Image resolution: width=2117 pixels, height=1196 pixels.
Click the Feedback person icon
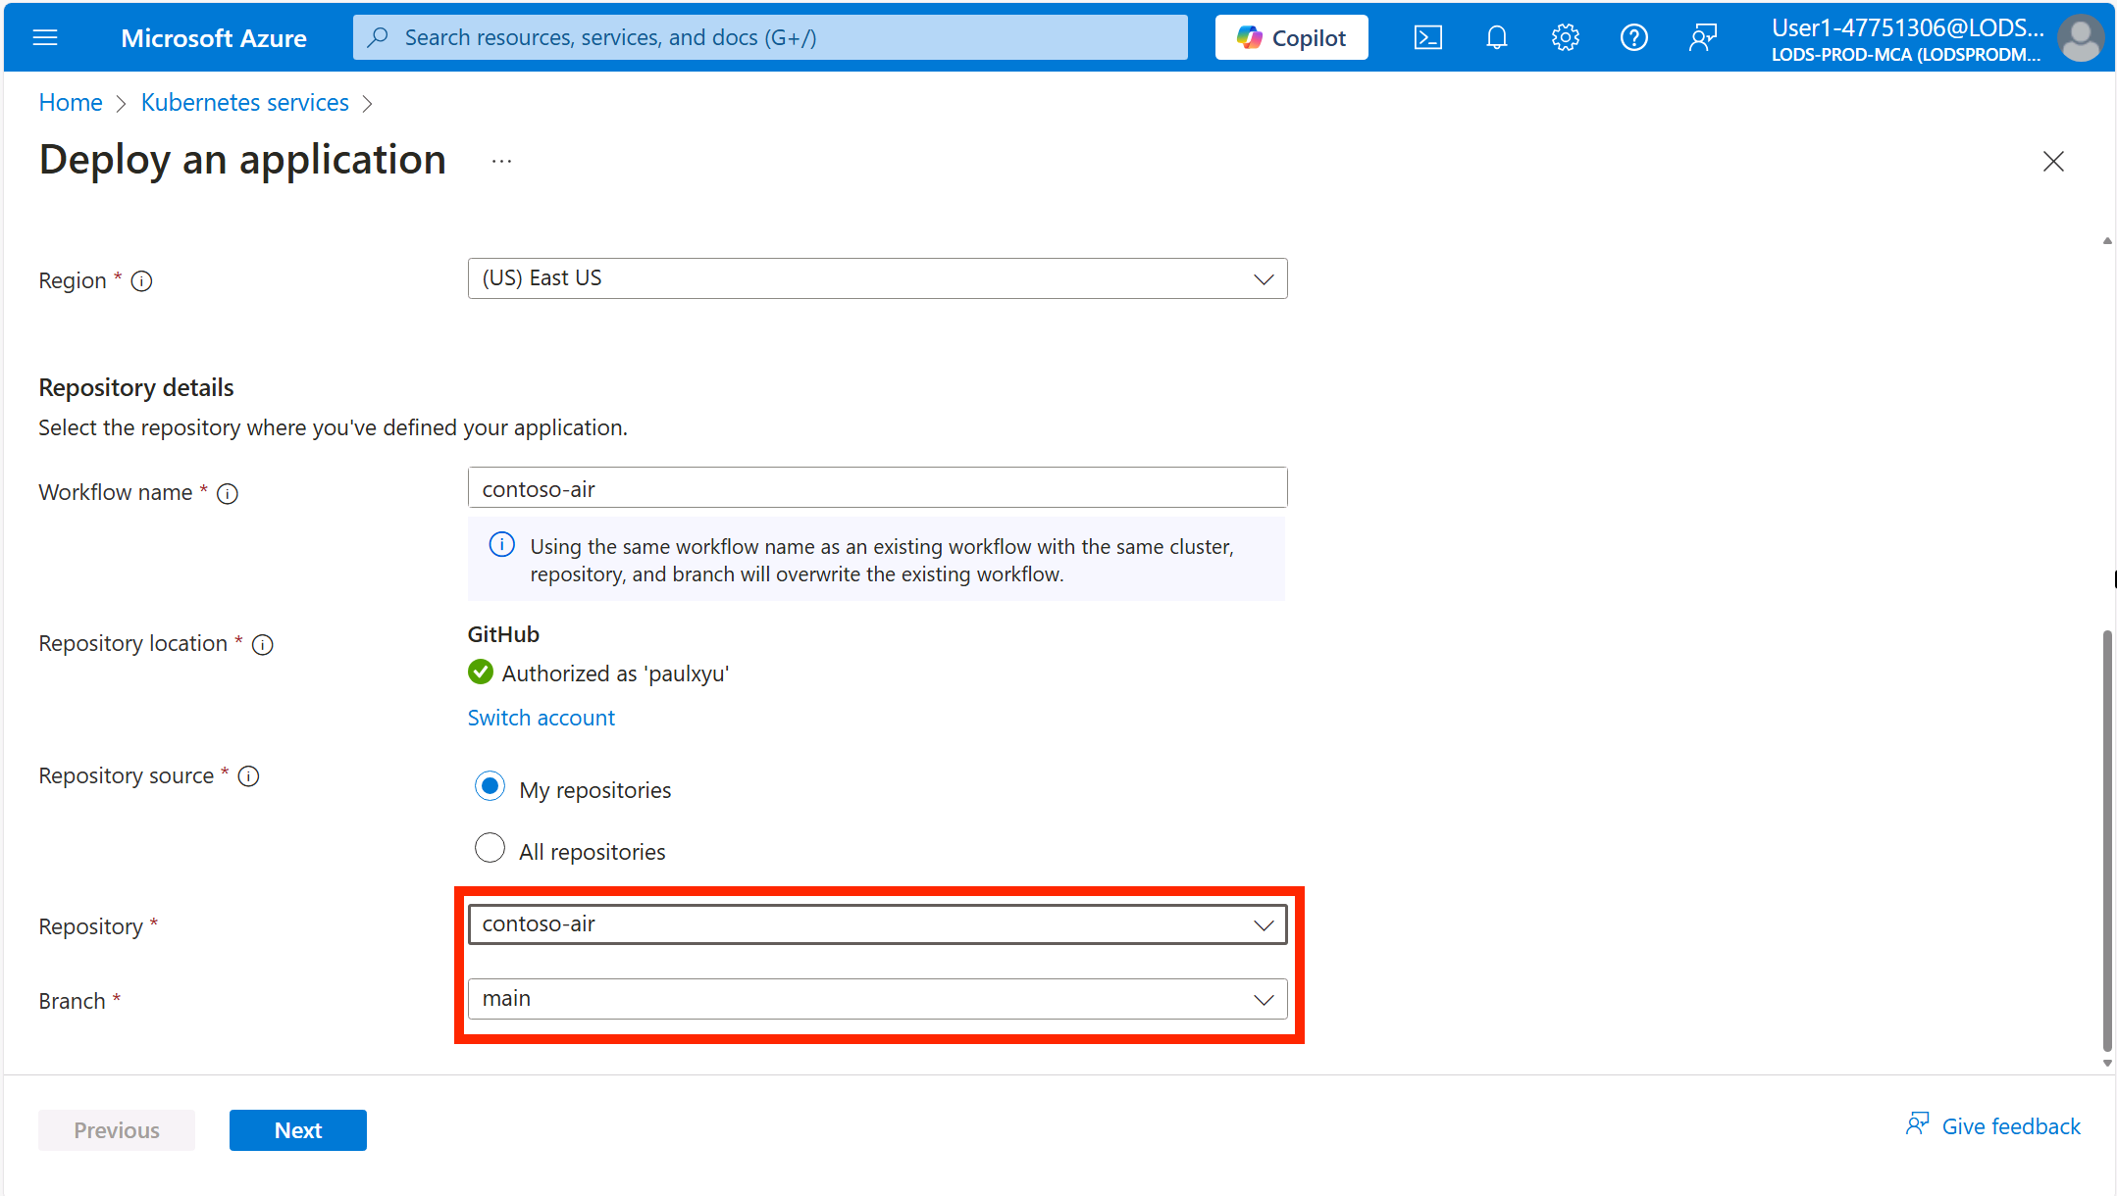[x=1701, y=36]
